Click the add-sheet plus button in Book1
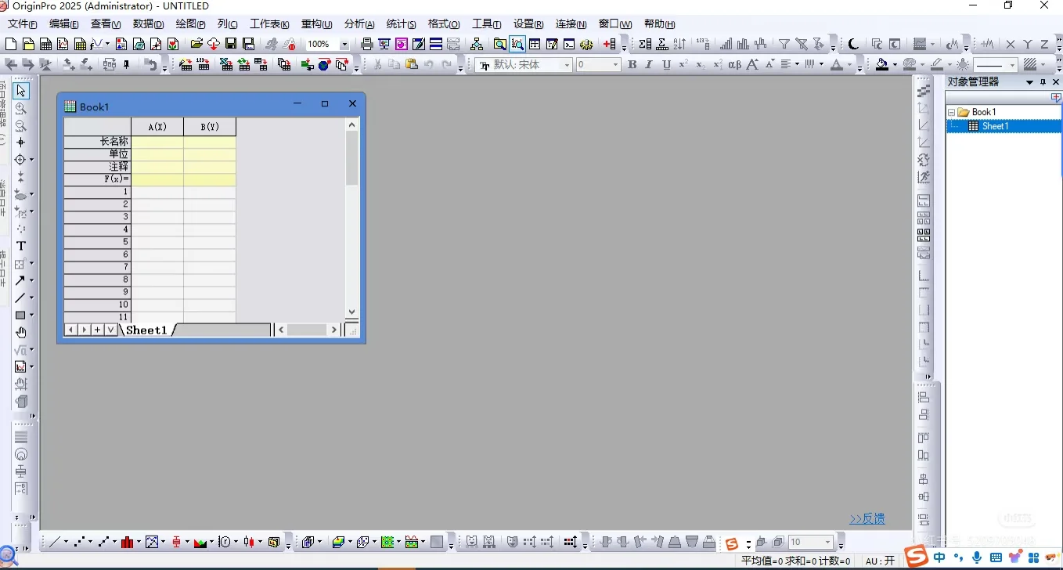This screenshot has width=1063, height=570. [97, 330]
